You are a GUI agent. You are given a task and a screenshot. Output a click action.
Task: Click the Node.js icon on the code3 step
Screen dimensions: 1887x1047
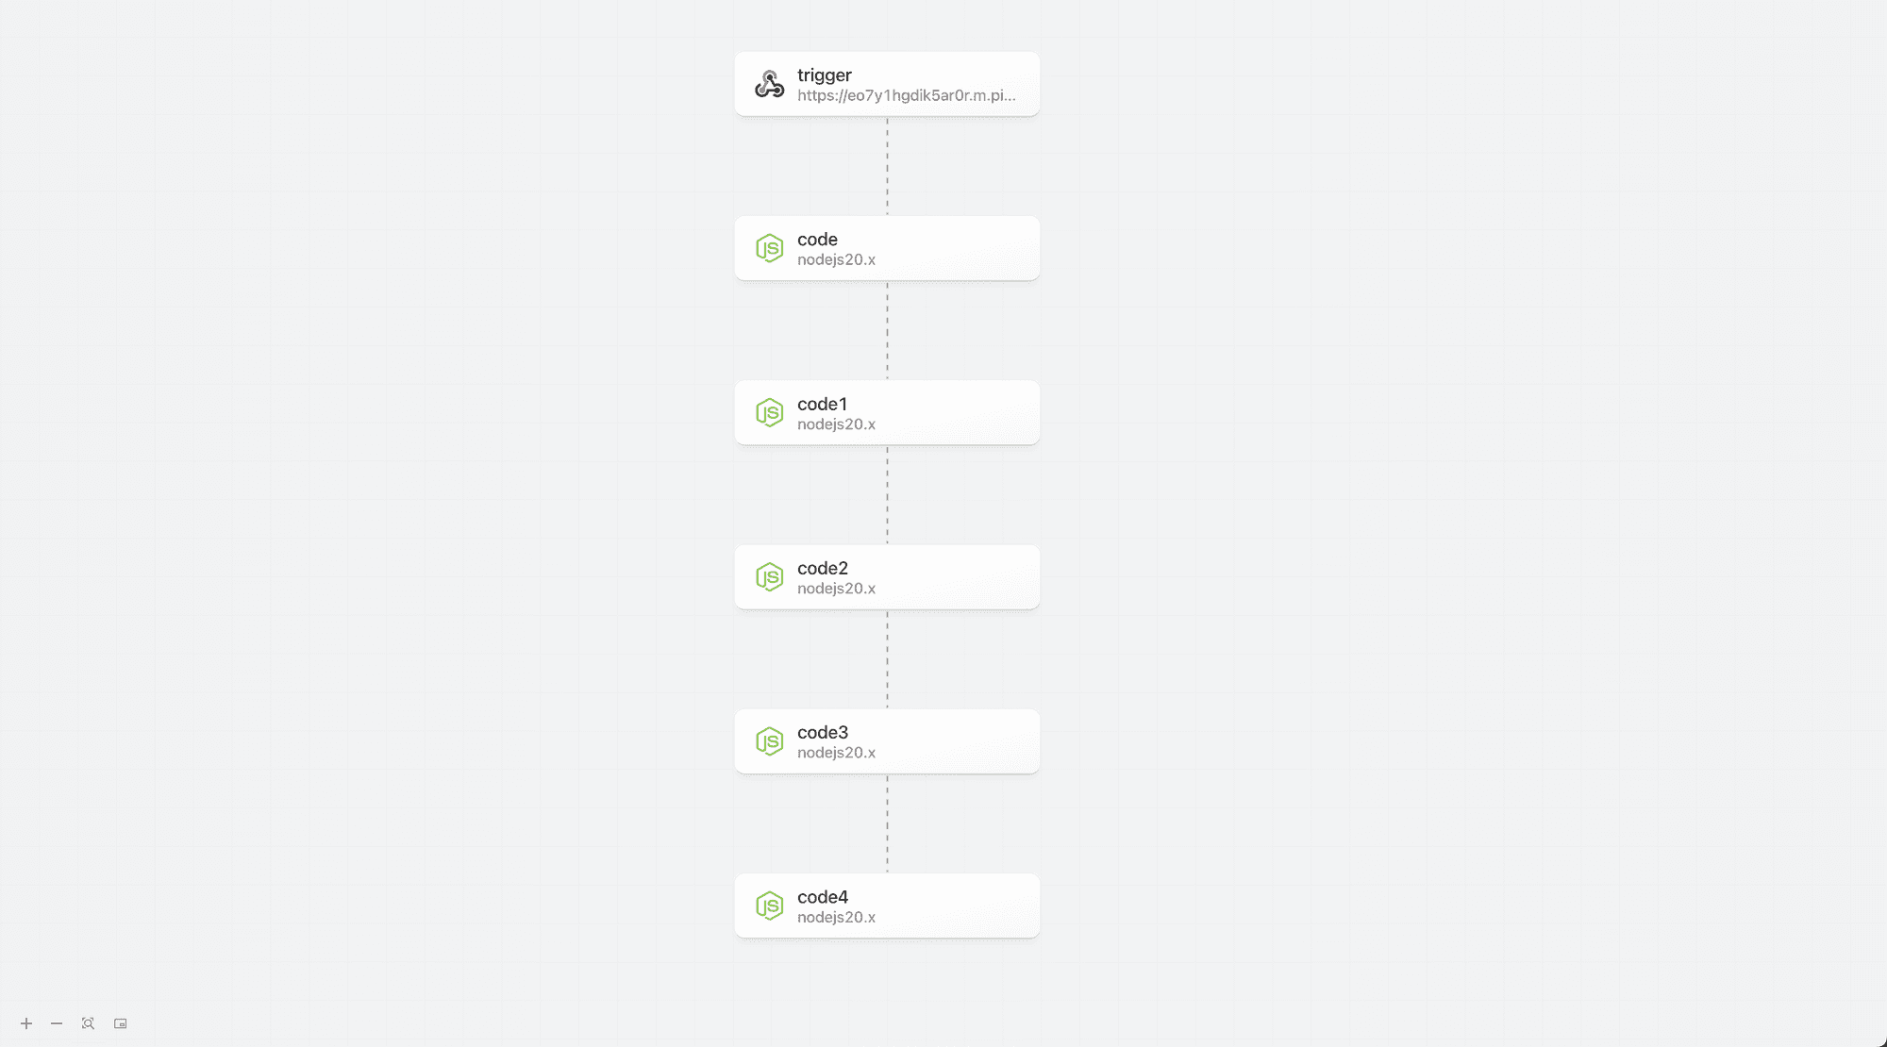click(x=770, y=741)
